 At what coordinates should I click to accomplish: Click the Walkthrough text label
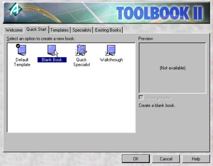(x=111, y=60)
